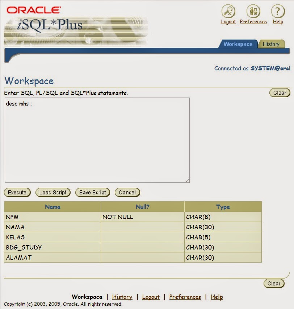Click the top Clear button
The image size is (294, 309).
tap(280, 92)
